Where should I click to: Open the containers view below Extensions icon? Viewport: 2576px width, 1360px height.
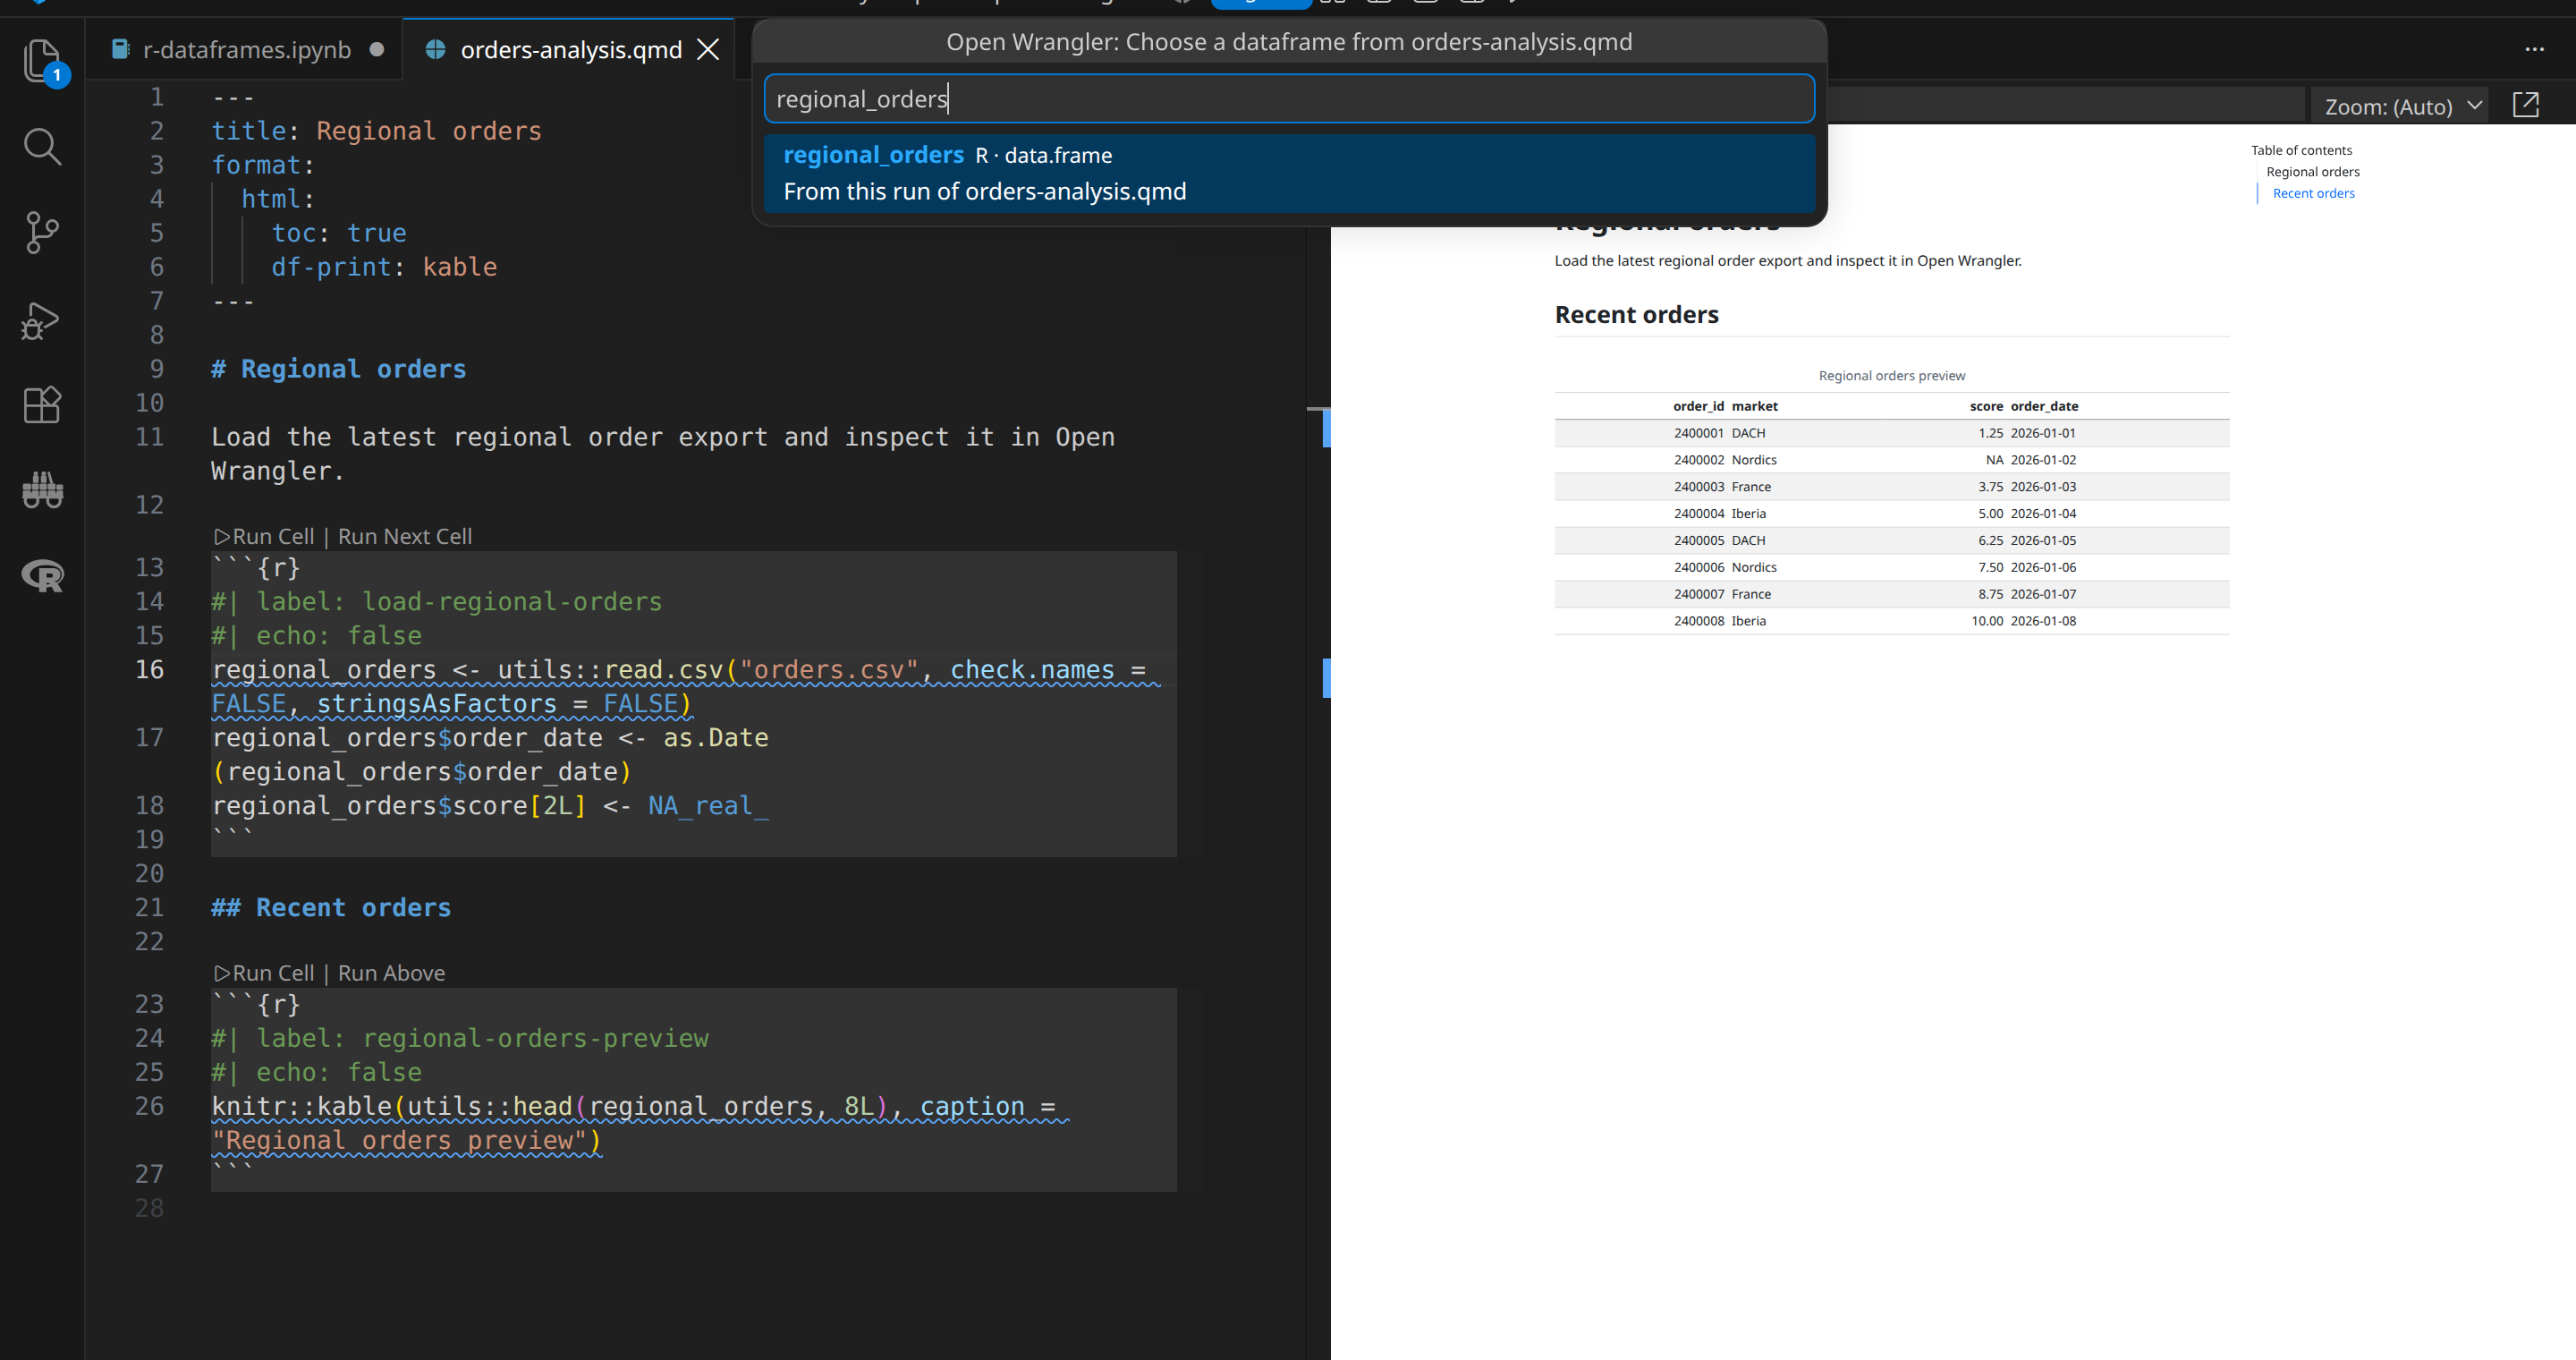tap(42, 490)
